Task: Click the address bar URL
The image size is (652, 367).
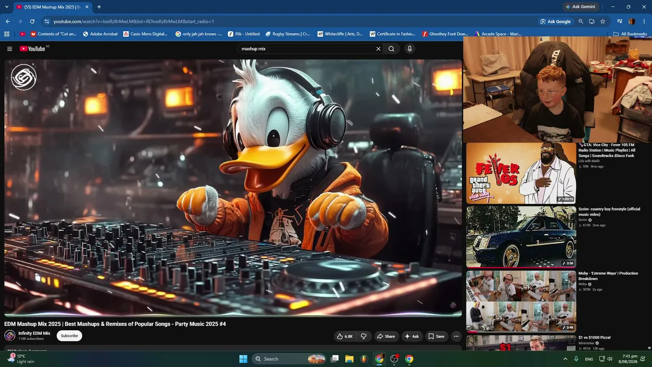Action: [133, 21]
